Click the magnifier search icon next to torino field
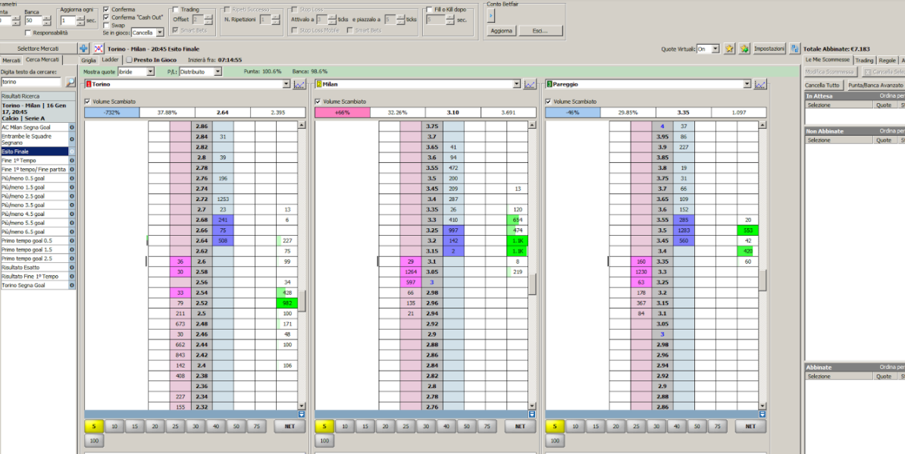This screenshot has width=905, height=454. tap(70, 82)
